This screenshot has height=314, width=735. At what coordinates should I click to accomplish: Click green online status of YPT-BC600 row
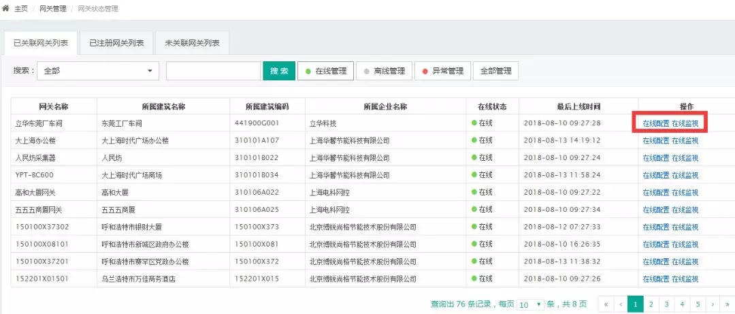coord(482,175)
